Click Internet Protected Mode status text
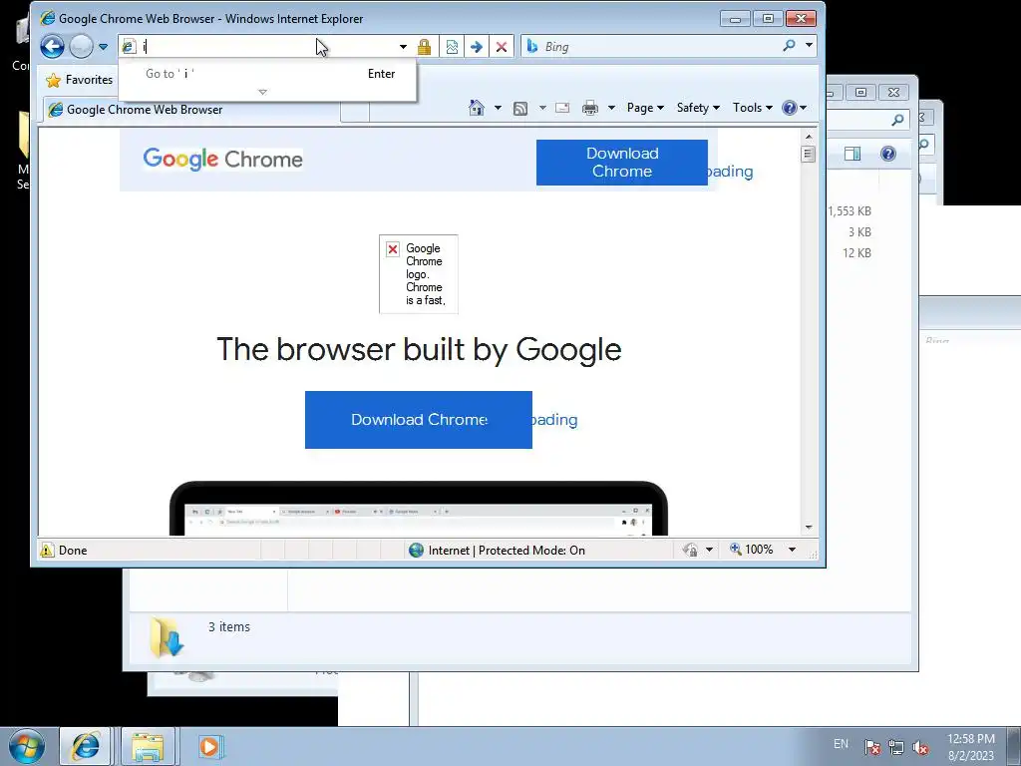This screenshot has height=766, width=1021. pos(507,551)
